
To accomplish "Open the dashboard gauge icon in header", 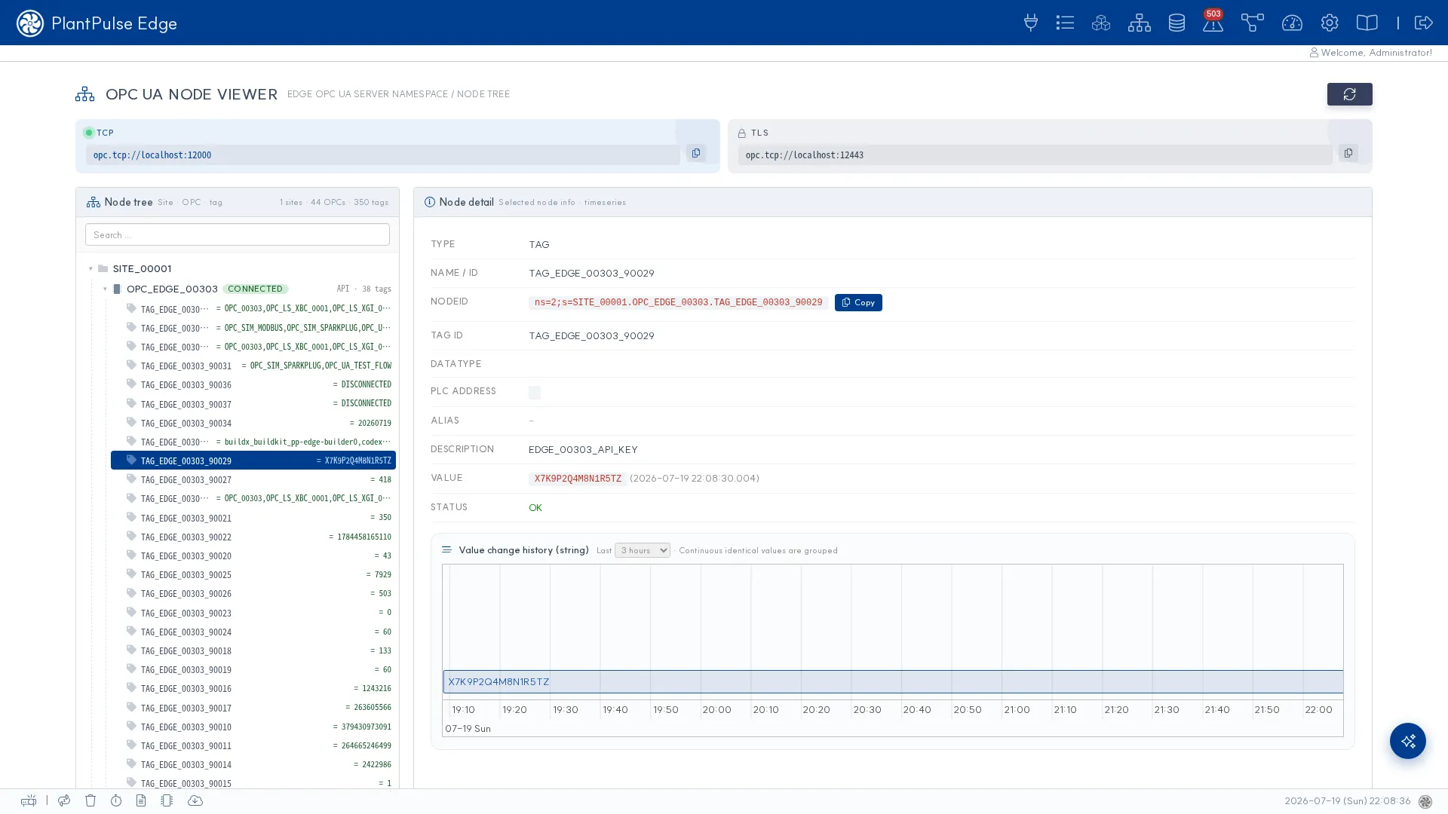I will click(x=1291, y=23).
